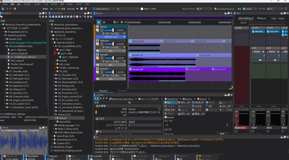The image size is (289, 160).
Task: Mute the kansei2 track
Action: pyautogui.click(x=102, y=72)
